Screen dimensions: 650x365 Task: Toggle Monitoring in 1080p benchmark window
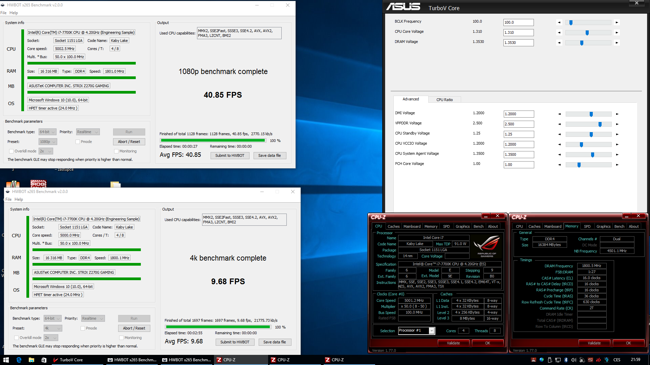point(116,151)
